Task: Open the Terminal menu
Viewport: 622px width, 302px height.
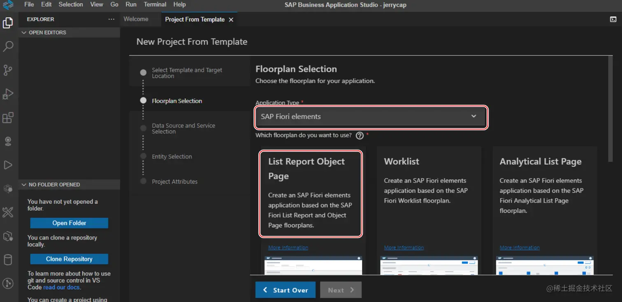Action: pos(155,5)
